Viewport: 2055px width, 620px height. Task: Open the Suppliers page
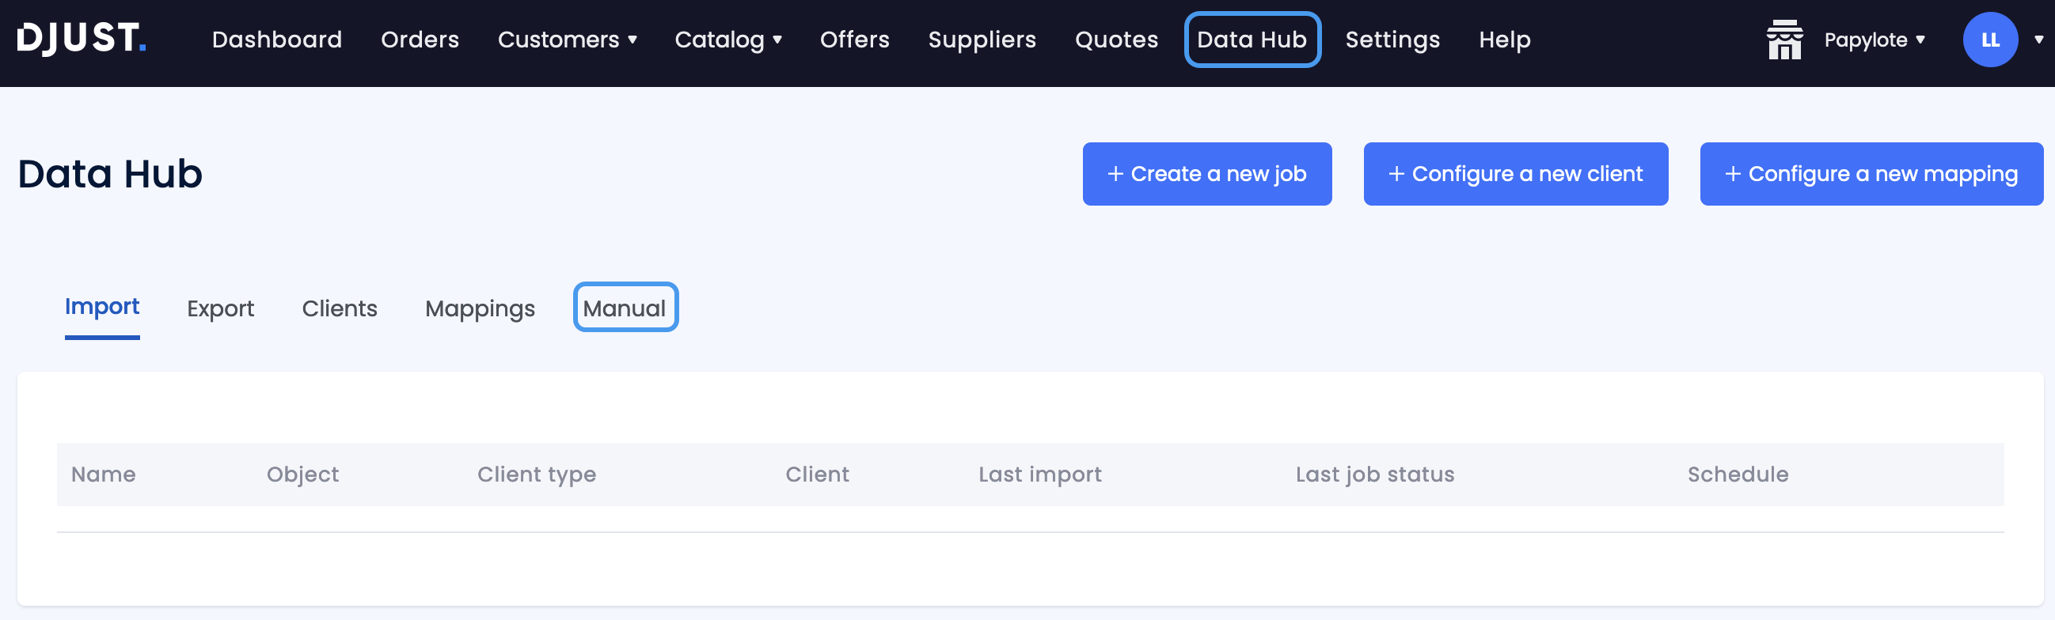click(982, 40)
